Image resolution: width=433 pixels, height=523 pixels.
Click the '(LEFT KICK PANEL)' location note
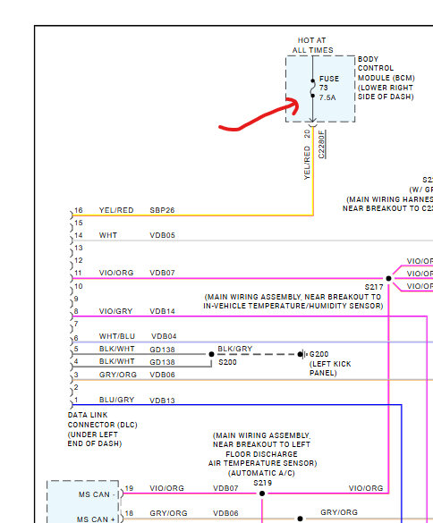[330, 368]
